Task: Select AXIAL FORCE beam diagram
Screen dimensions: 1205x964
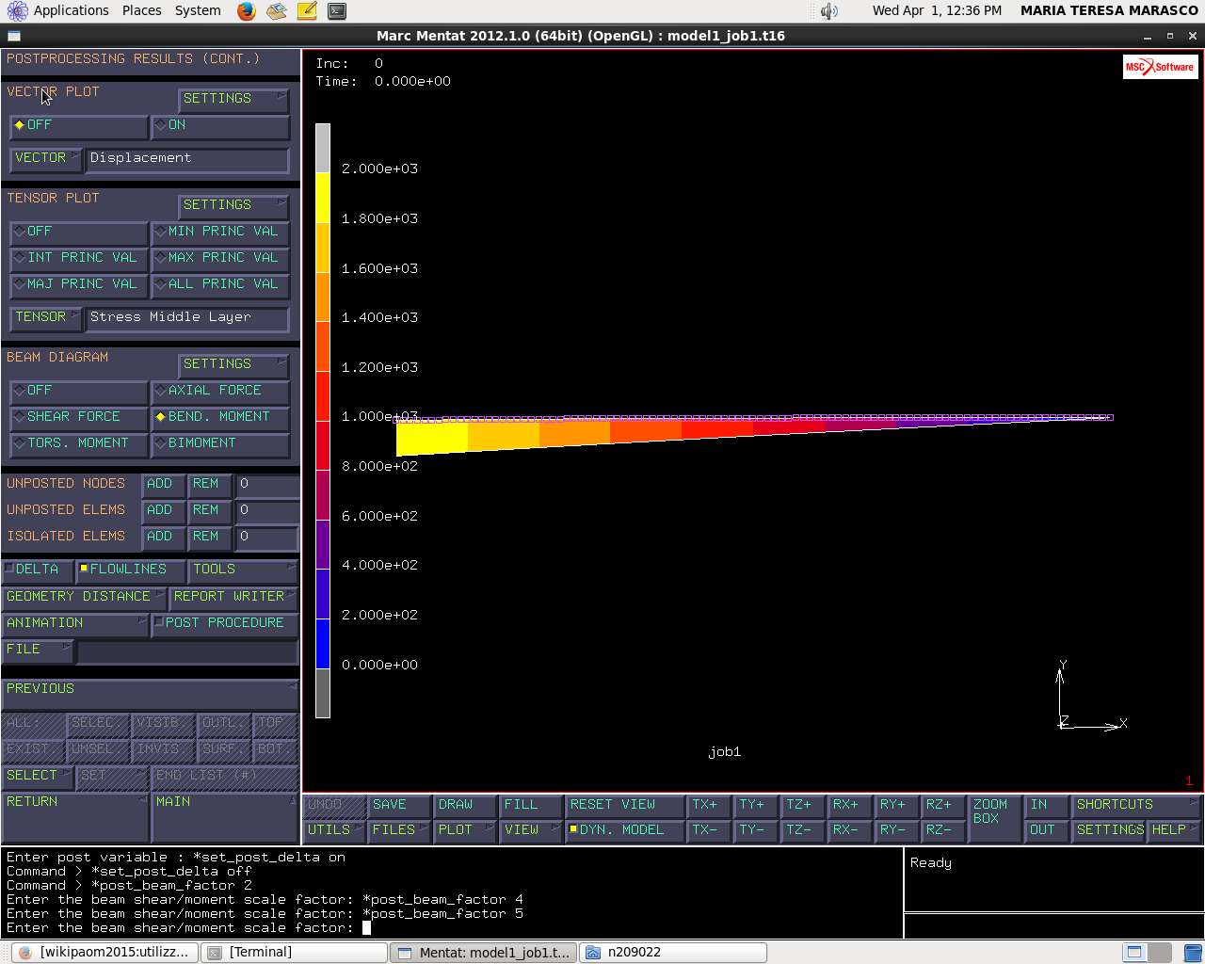Action: tap(220, 392)
